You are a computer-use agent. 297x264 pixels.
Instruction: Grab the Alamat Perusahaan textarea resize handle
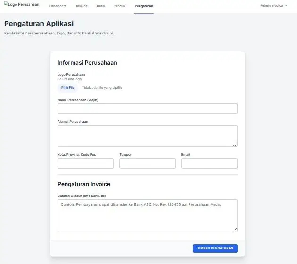tap(235, 145)
